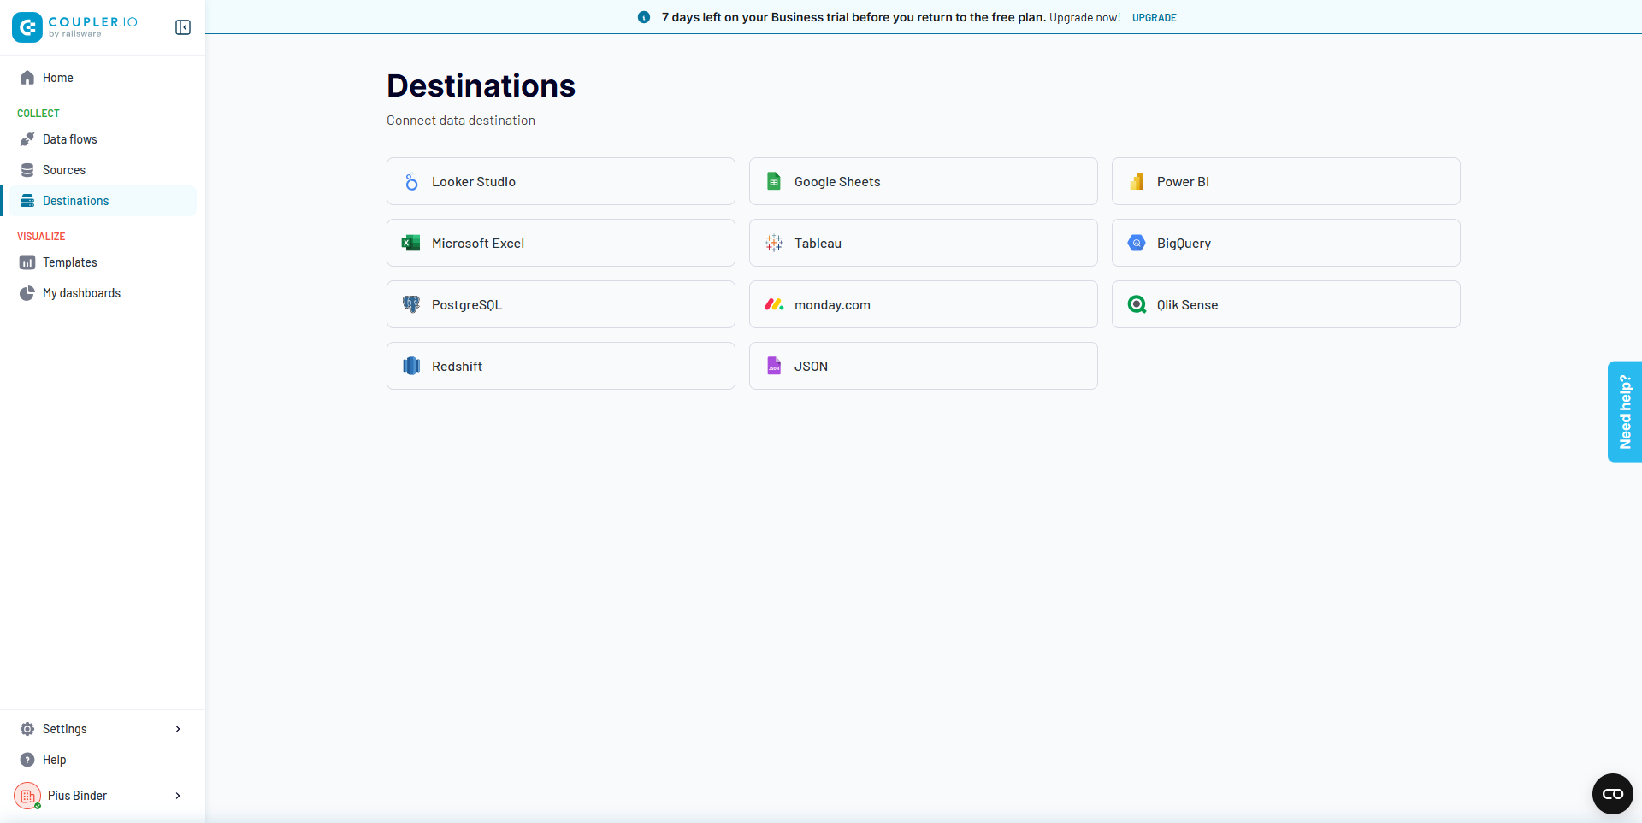Click the My dashboards pie icon
This screenshot has height=823, width=1642.
(x=27, y=293)
